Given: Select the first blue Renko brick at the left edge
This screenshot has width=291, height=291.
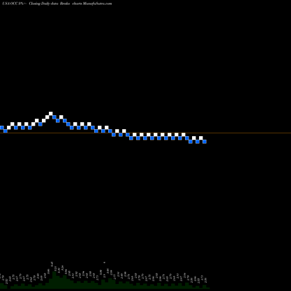Looking at the screenshot, I should pyautogui.click(x=2, y=127).
